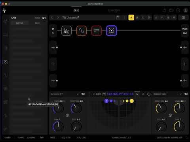Open the cab block three-dot menu
The height and width of the screenshot is (142, 190).
(89, 94)
